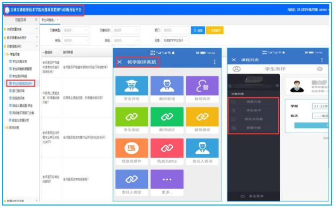Image resolution: width=334 pixels, height=208 pixels.
Task: Open the 对象类型 dropdown
Action: pos(76,30)
